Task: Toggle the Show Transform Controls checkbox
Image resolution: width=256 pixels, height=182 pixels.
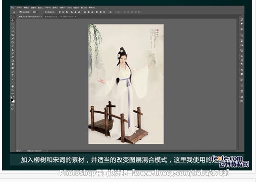Action: 43,12
